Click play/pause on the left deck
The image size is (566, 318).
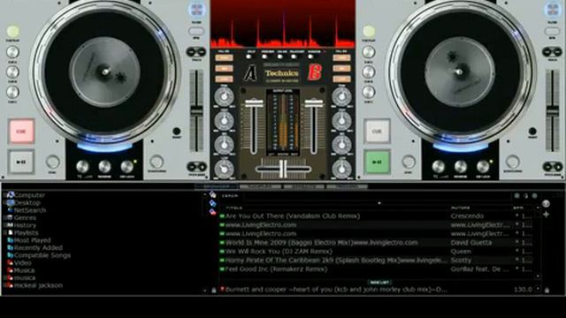click(x=21, y=162)
